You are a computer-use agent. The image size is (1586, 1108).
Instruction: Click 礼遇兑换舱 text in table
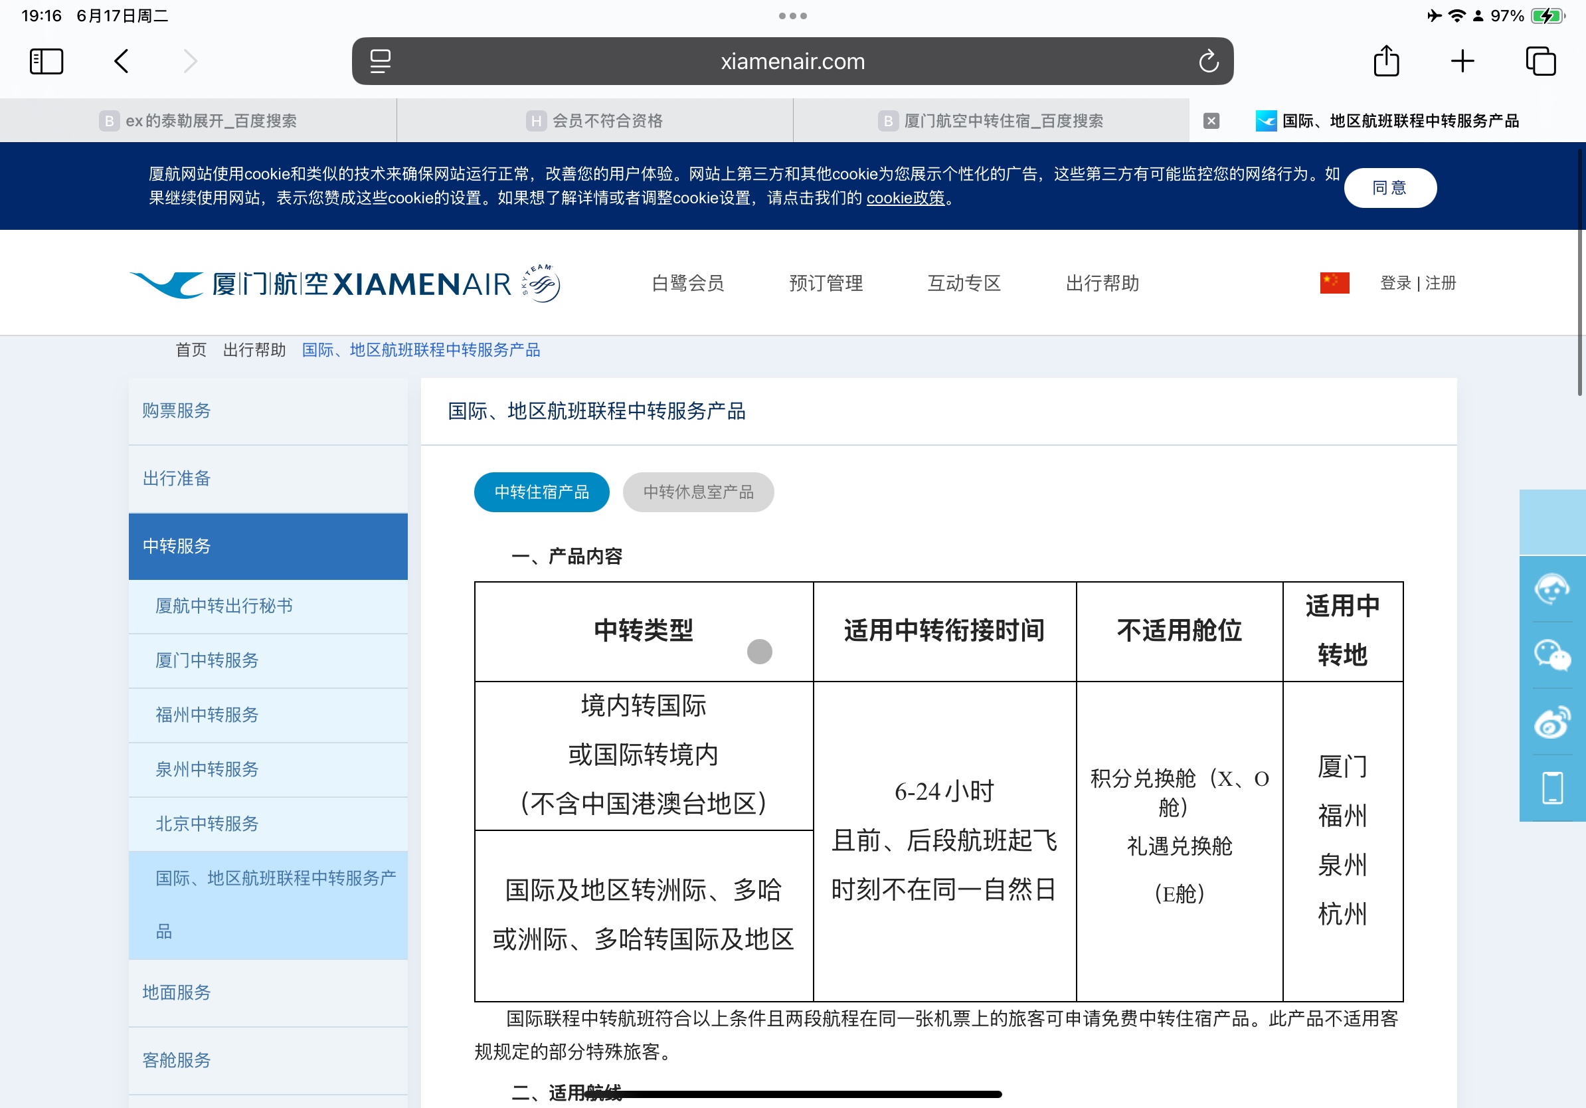1179,846
